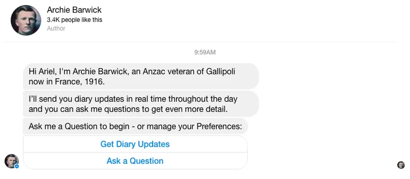
Task: Click the word "Gallipoli" in the first message
Action: pyautogui.click(x=219, y=71)
